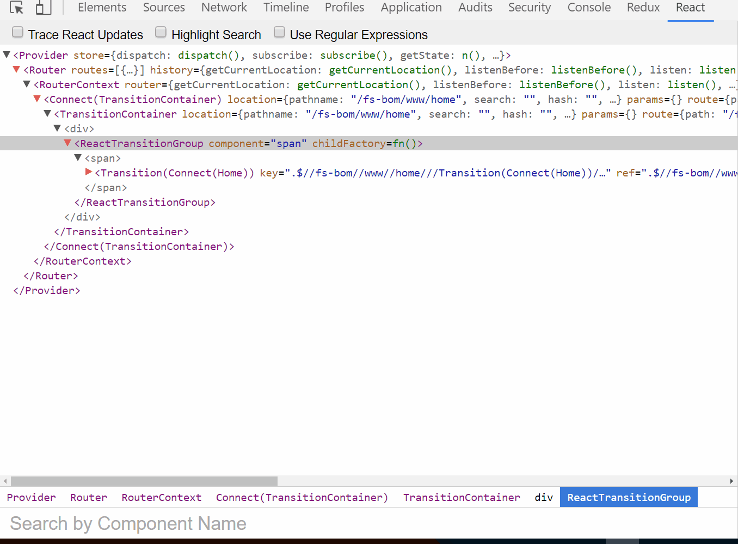Select the React tab
This screenshot has width=738, height=544.
[690, 8]
